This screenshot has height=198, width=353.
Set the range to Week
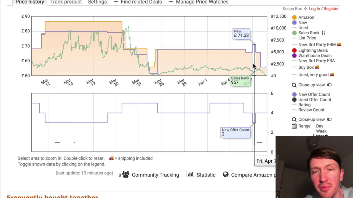321,131
